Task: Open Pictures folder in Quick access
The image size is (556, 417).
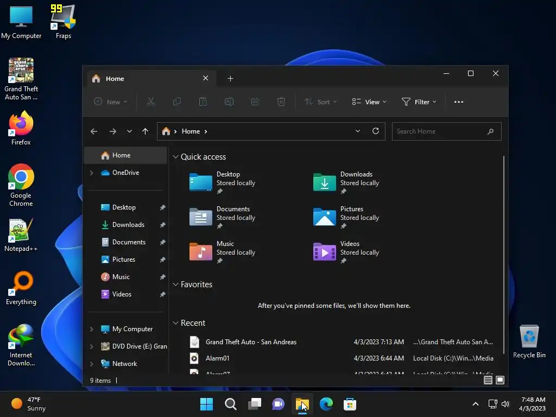Action: click(346, 217)
